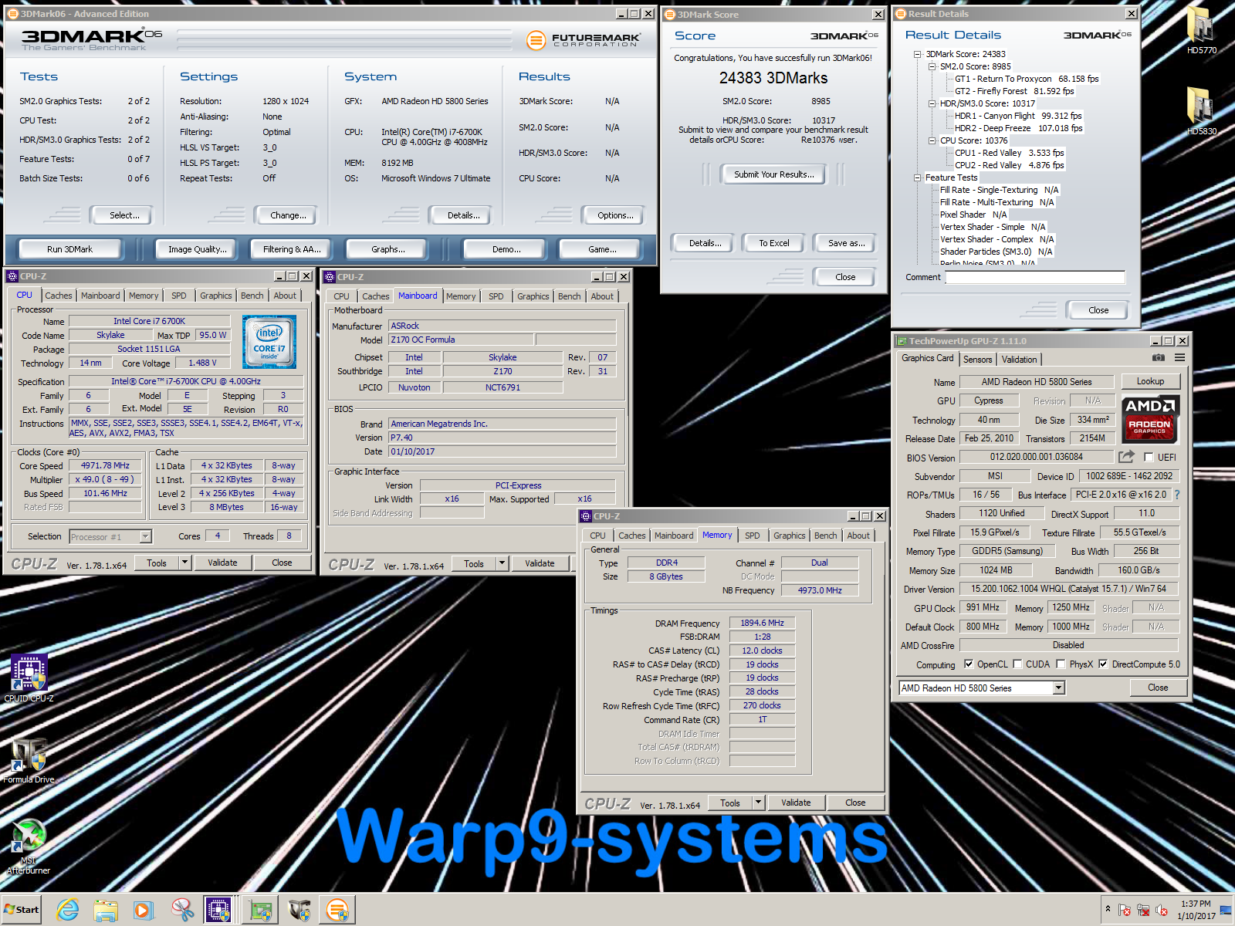Click Lookup button in GPU-Z
Screen dimensions: 1235x926
[x=1150, y=381]
